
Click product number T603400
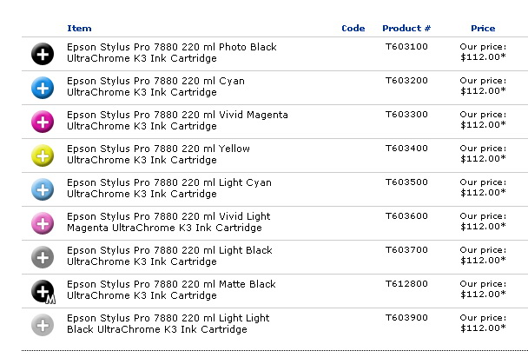[406, 149]
